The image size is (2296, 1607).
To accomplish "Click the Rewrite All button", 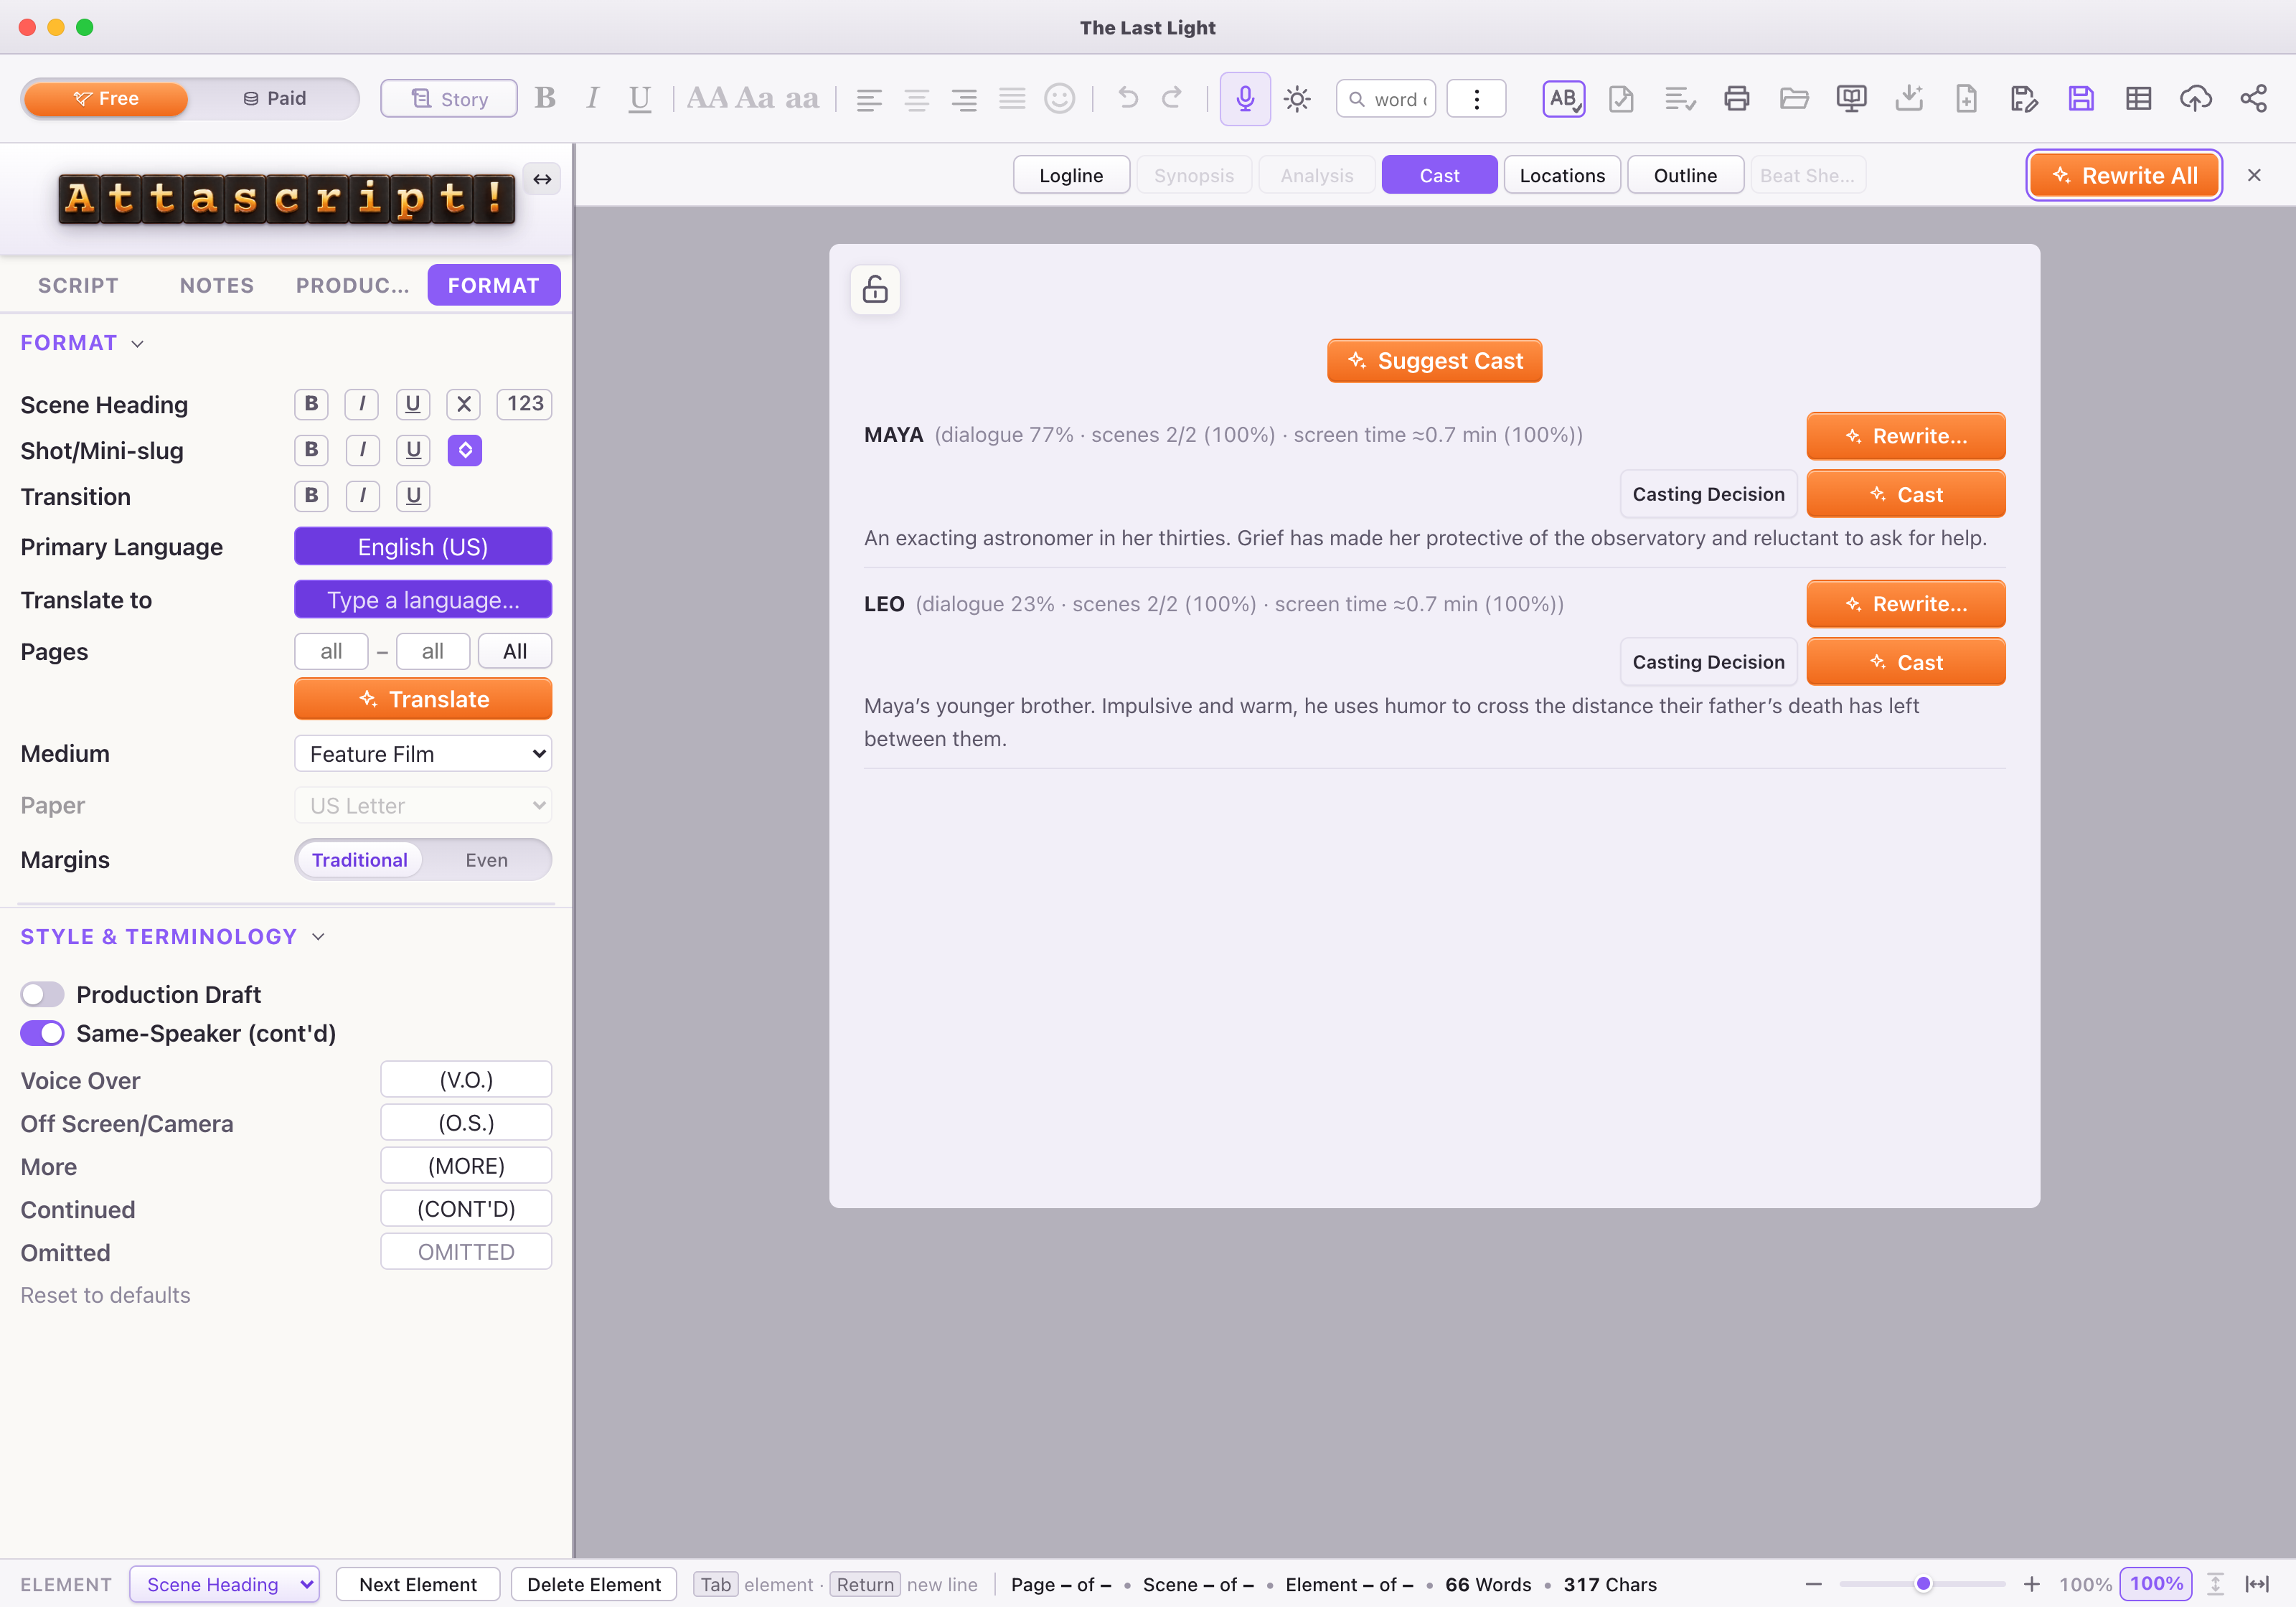I will [2124, 175].
